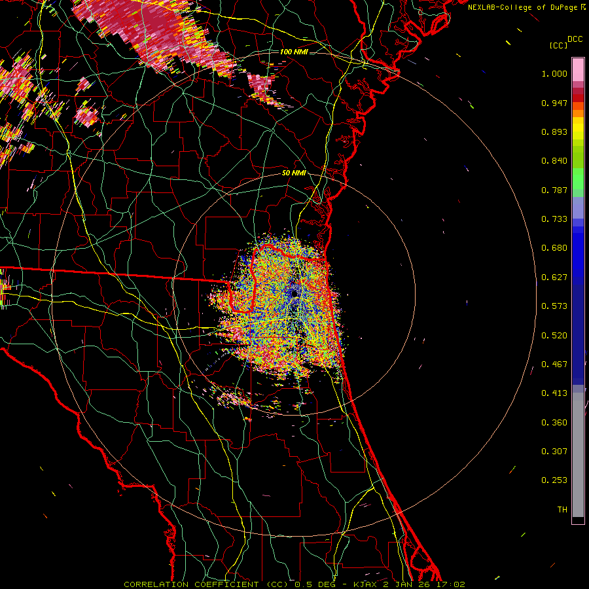Pick the gray band near 0.307 on color bar
This screenshot has width=589, height=589.
pos(578,455)
